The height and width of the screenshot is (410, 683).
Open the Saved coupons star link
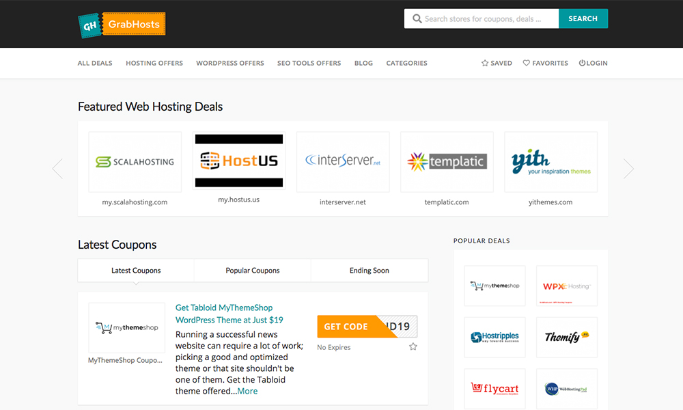[497, 63]
